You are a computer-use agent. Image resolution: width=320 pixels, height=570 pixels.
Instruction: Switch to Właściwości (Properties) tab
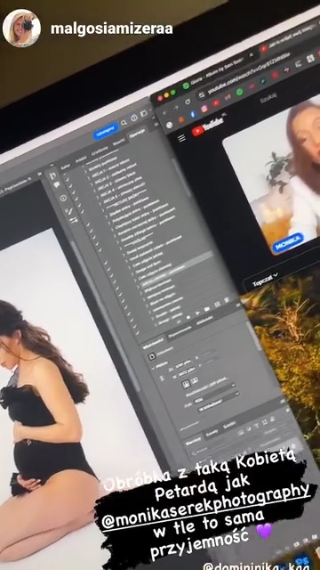click(x=153, y=345)
